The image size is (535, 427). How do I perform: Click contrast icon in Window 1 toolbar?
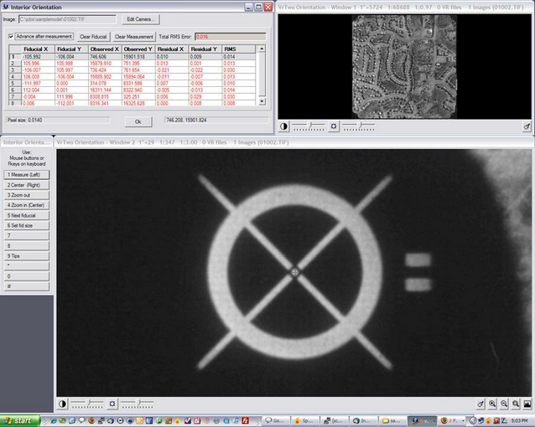[283, 126]
